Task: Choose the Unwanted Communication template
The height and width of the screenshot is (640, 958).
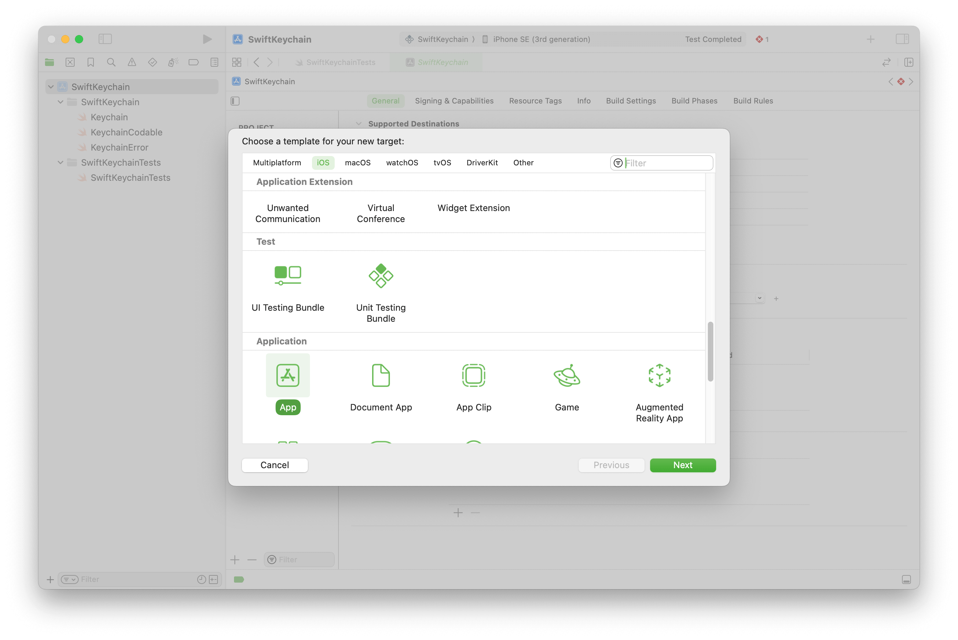Action: (x=288, y=213)
